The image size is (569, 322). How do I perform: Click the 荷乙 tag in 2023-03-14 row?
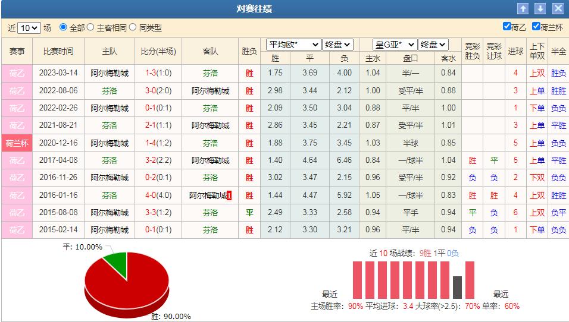pos(17,73)
